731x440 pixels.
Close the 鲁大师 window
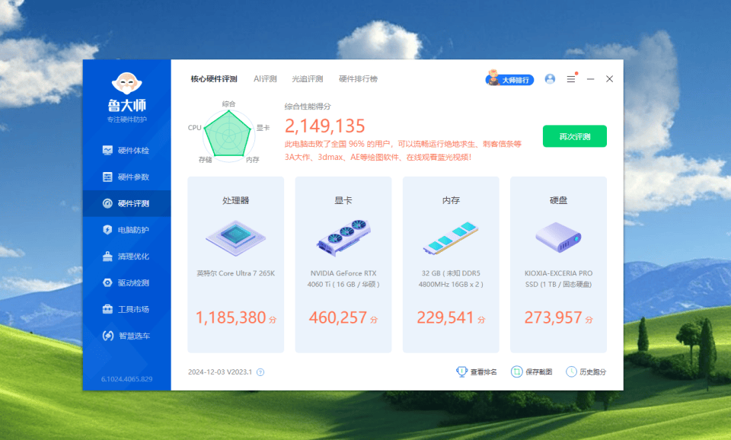(x=609, y=78)
